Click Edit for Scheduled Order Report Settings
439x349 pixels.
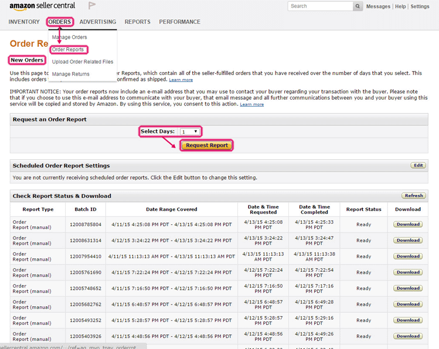418,165
